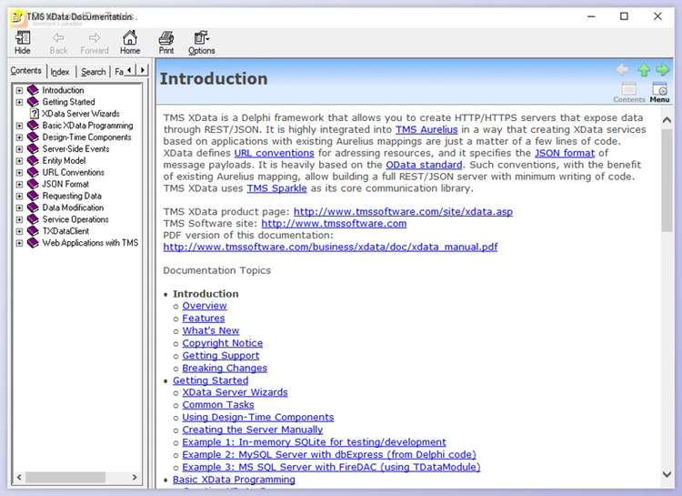
Task: Click the book icon beside URL Conventions
Action: tap(33, 173)
